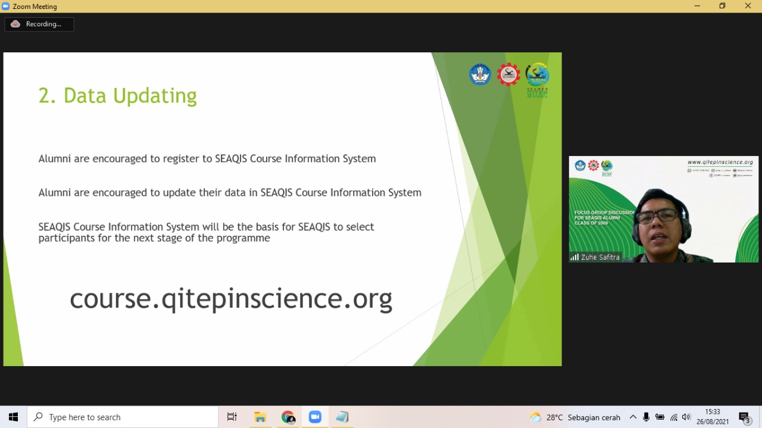
Task: Click the Zoom app icon in title bar
Action: (x=6, y=6)
